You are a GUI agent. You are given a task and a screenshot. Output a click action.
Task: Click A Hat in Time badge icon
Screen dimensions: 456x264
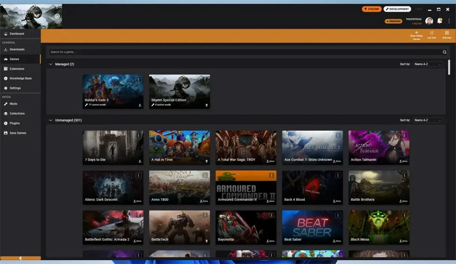tap(207, 161)
